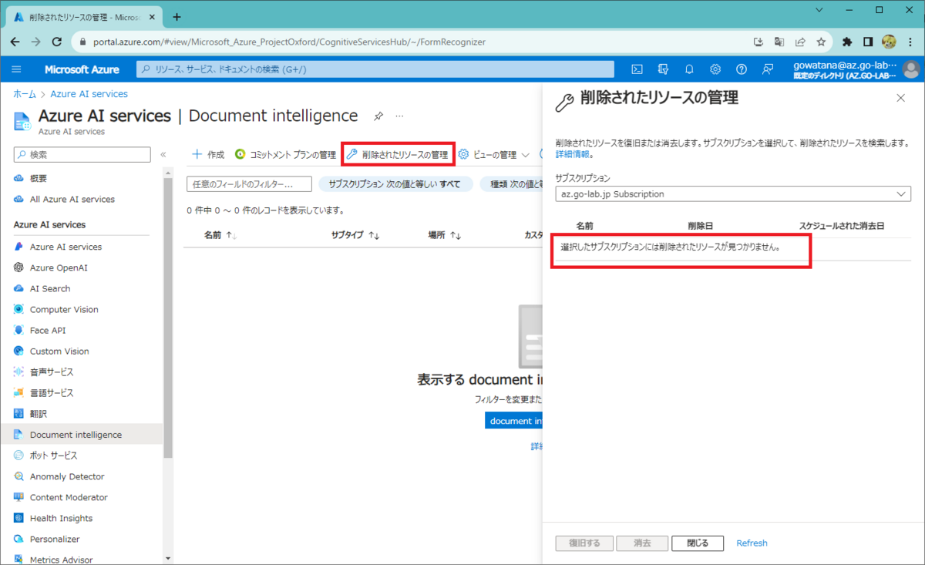The image size is (925, 565).
Task: Focus the 任意のフィールドのフィルター input
Action: click(x=249, y=184)
